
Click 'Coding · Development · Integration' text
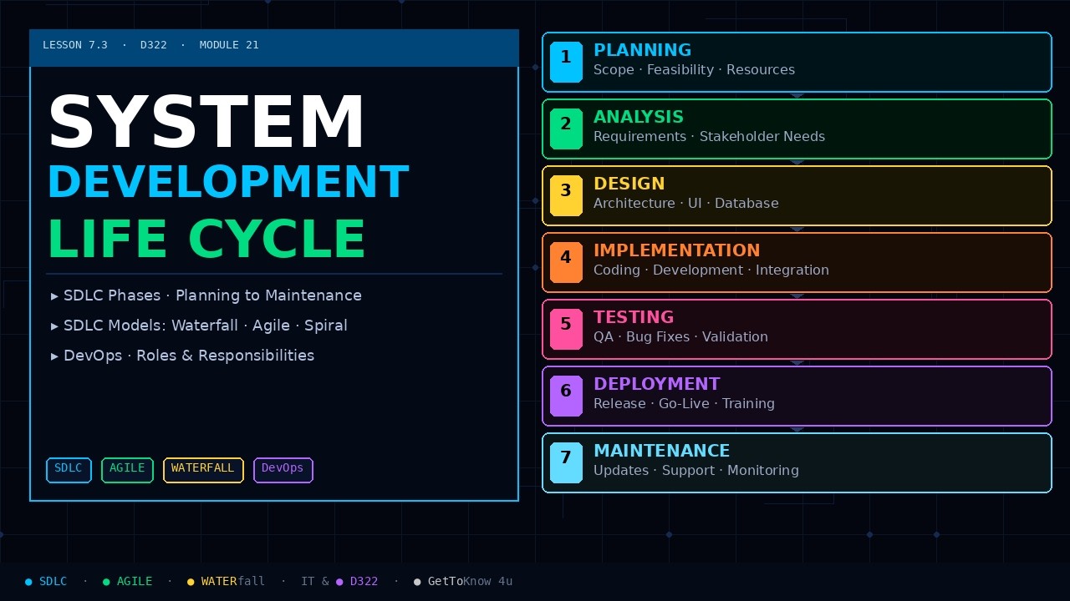click(711, 270)
